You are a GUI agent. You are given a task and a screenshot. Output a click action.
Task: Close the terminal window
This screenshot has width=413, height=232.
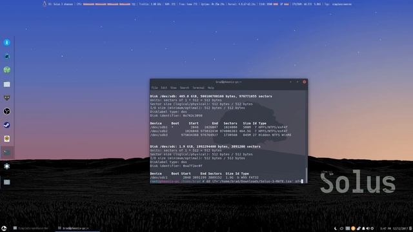[x=304, y=82]
